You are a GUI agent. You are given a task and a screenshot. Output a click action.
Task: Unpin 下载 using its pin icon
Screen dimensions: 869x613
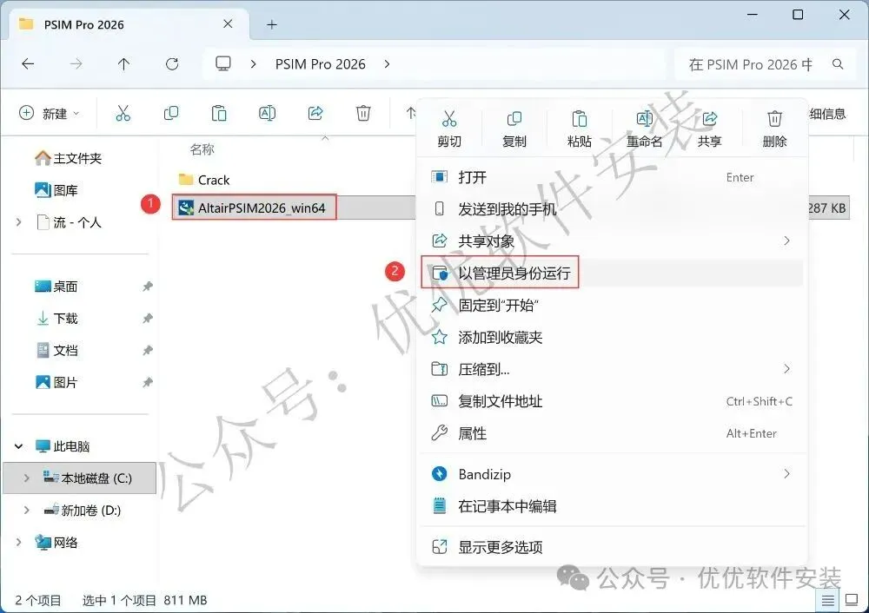pos(148,319)
